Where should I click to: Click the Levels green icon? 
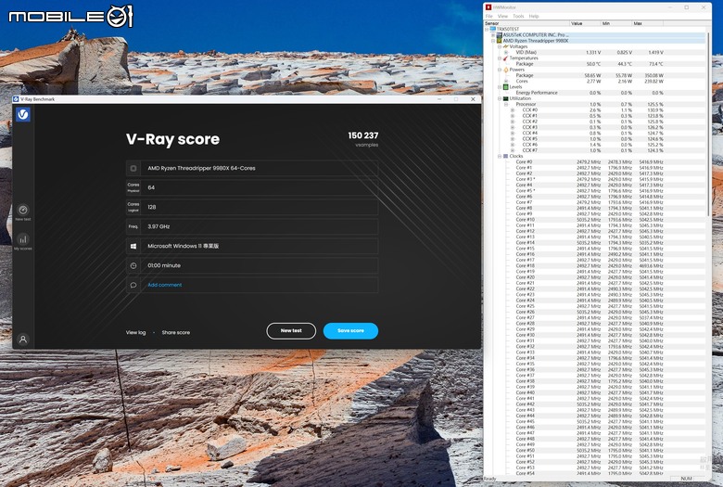[506, 87]
